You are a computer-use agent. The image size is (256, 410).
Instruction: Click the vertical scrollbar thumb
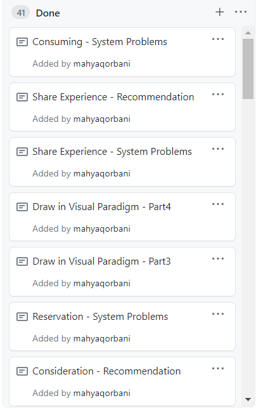pyautogui.click(x=248, y=69)
